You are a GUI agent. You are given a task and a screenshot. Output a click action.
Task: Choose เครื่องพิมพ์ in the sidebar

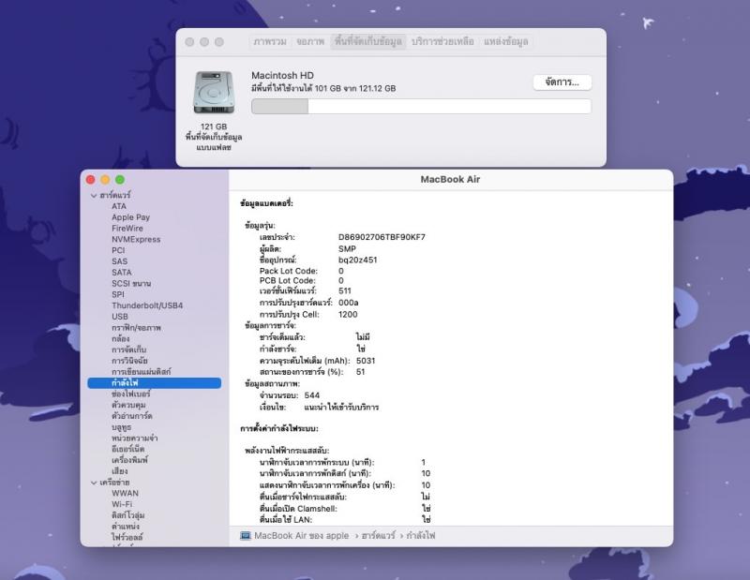129,460
